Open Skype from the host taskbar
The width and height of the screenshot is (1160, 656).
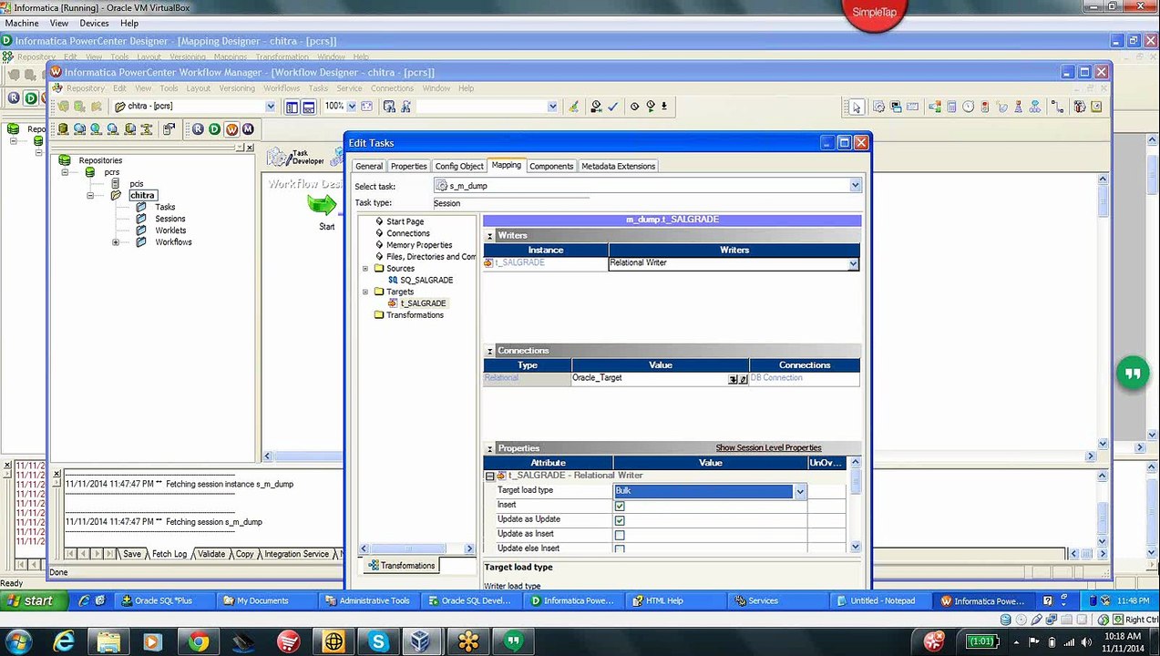pos(376,642)
